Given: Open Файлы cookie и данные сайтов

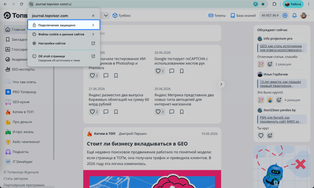Looking at the screenshot, I should pyautogui.click(x=64, y=34).
